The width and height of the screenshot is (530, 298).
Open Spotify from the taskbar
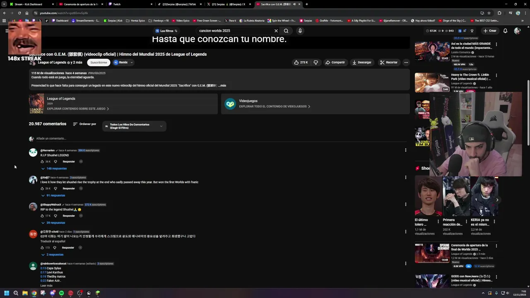[x=61, y=293]
